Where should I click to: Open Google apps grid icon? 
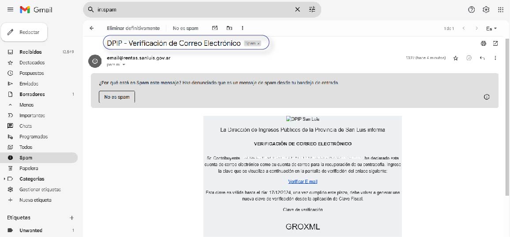[x=500, y=10]
